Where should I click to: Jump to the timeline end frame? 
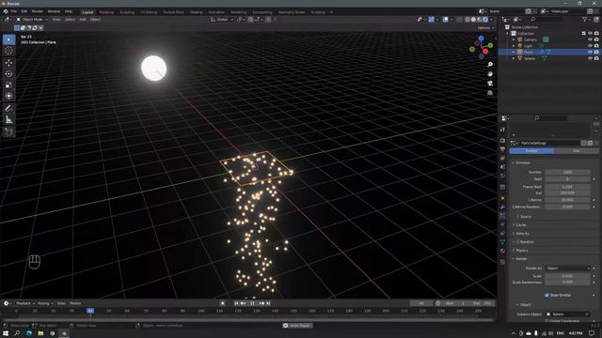click(x=268, y=303)
